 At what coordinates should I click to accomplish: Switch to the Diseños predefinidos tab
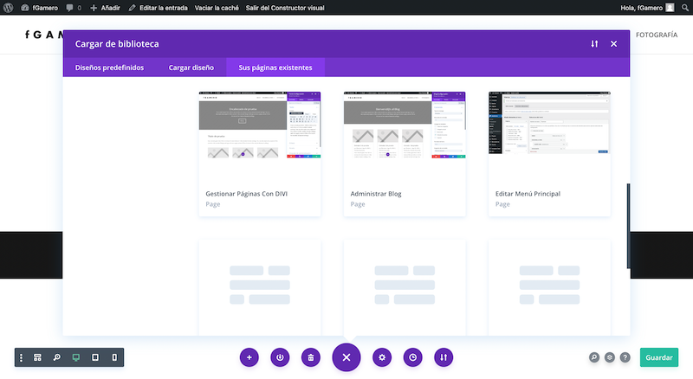pyautogui.click(x=109, y=67)
